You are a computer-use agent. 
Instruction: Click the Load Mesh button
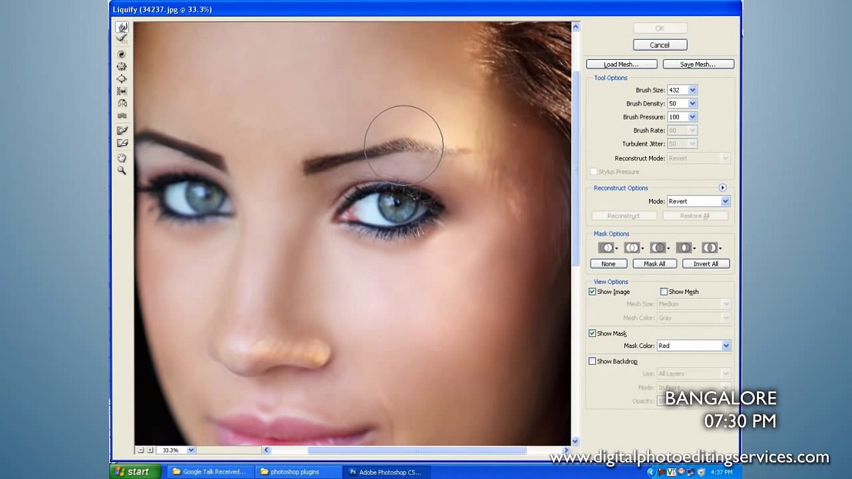(622, 65)
